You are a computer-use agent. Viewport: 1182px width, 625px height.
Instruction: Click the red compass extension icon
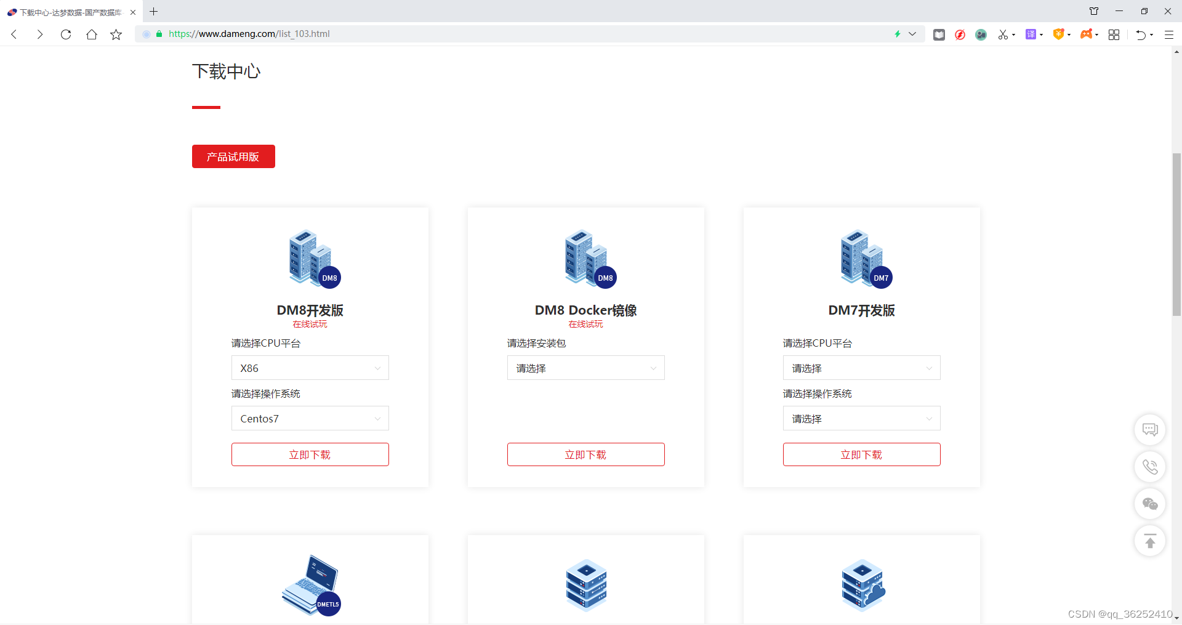tap(960, 34)
